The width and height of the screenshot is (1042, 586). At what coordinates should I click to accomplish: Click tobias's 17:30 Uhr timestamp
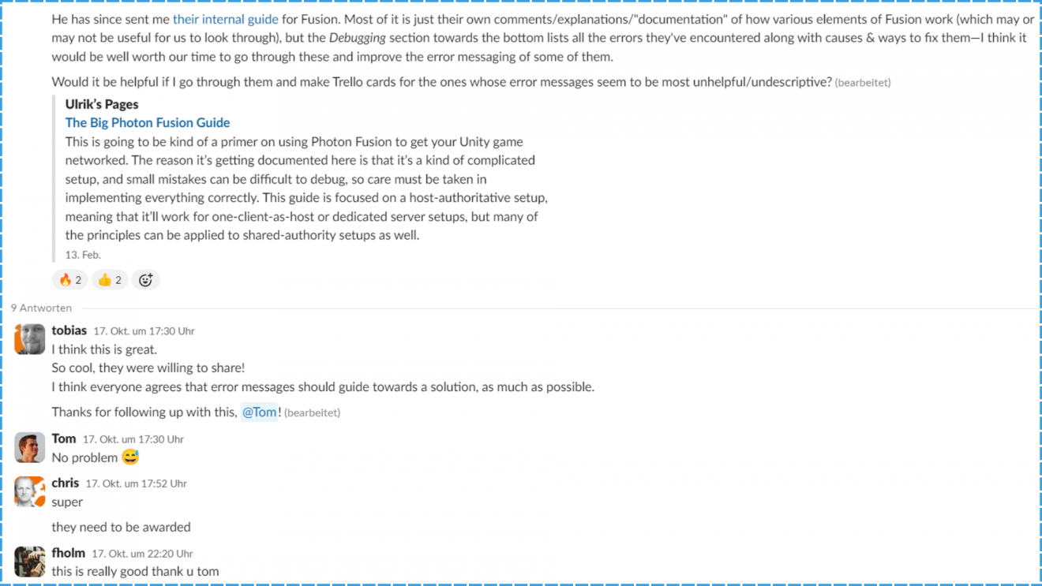(144, 331)
